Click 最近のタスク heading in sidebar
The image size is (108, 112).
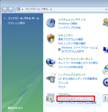click(15, 108)
